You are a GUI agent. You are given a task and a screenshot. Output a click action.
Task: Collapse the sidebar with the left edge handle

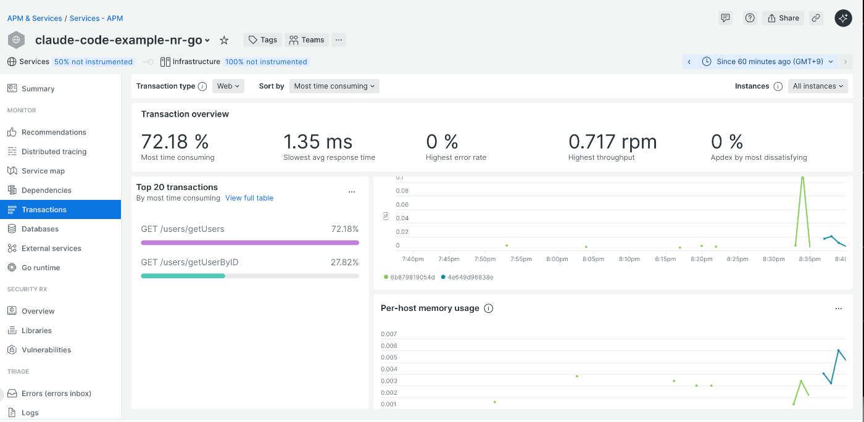click(2, 394)
